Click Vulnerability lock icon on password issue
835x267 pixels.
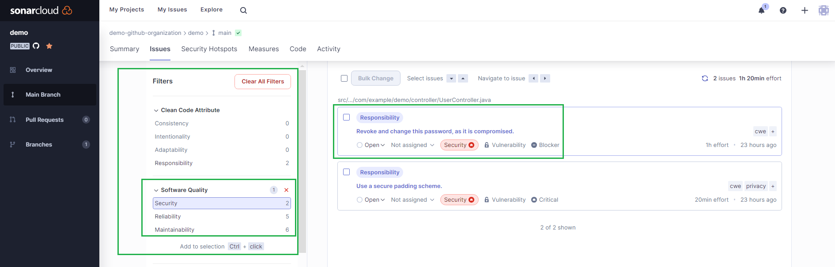[x=487, y=145]
